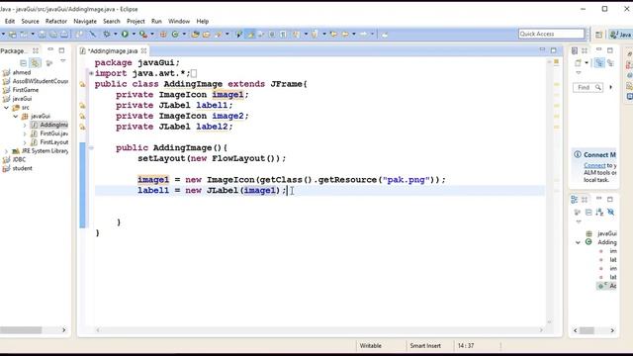Open Package Explorer view menu triangle
Screen dimensions: 633x356
pos(63,61)
